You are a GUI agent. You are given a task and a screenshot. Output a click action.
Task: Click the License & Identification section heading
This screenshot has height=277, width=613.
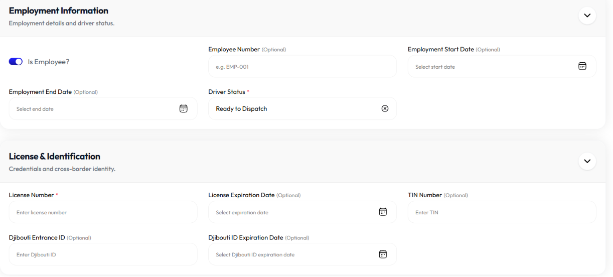tap(55, 156)
